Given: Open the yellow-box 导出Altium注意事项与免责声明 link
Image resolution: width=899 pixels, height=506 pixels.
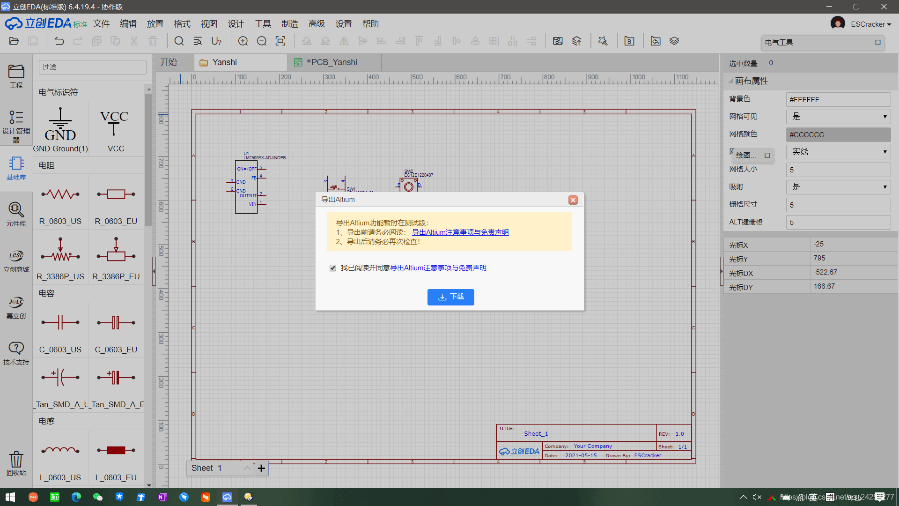Looking at the screenshot, I should point(460,232).
